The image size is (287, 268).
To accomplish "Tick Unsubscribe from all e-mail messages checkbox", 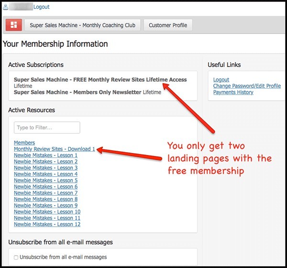I will click(16, 257).
